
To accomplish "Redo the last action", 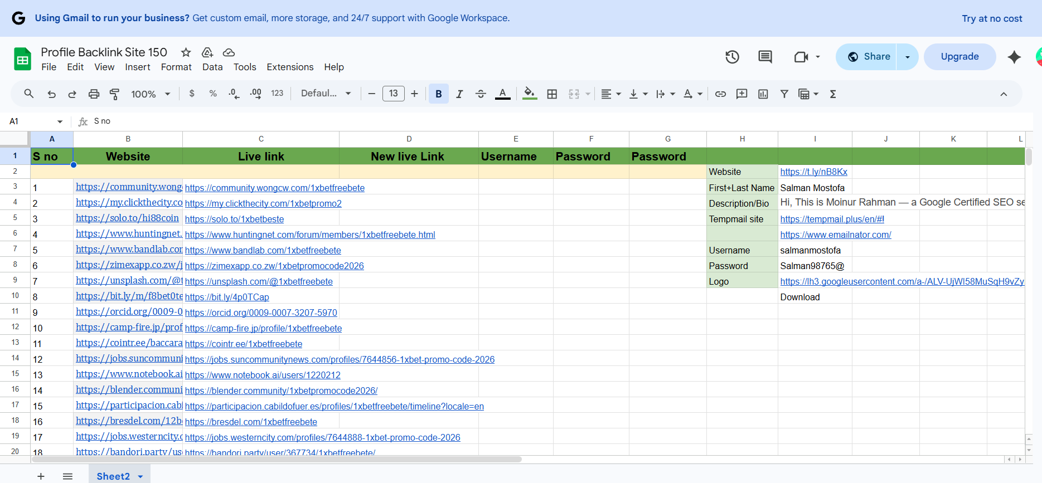I will [x=72, y=94].
